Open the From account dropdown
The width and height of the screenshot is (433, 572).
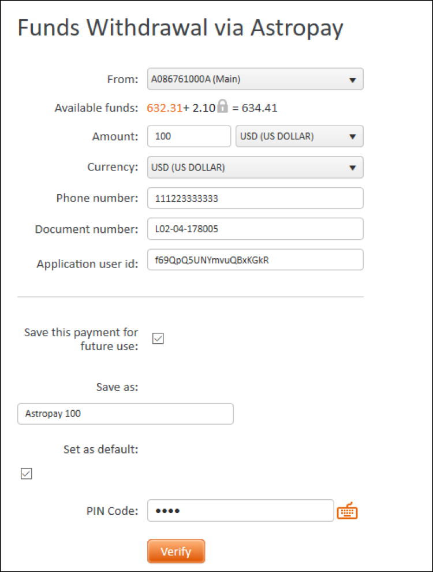(255, 79)
